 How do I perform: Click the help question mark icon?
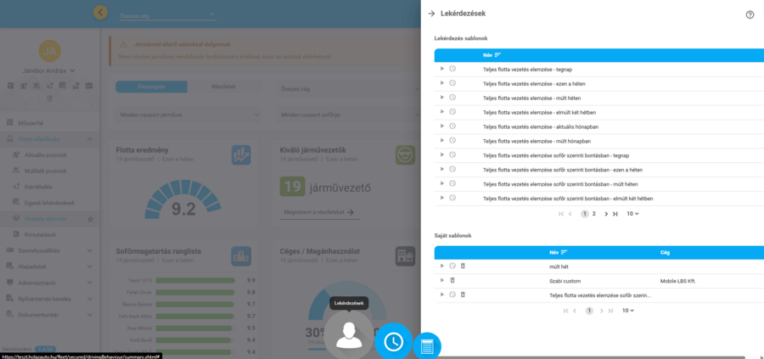point(750,14)
